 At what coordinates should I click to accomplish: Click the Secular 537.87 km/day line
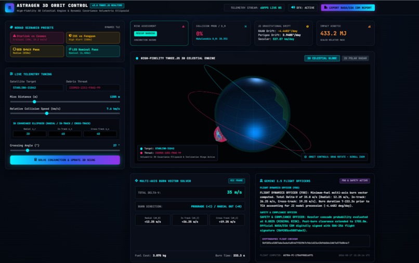click(x=276, y=39)
